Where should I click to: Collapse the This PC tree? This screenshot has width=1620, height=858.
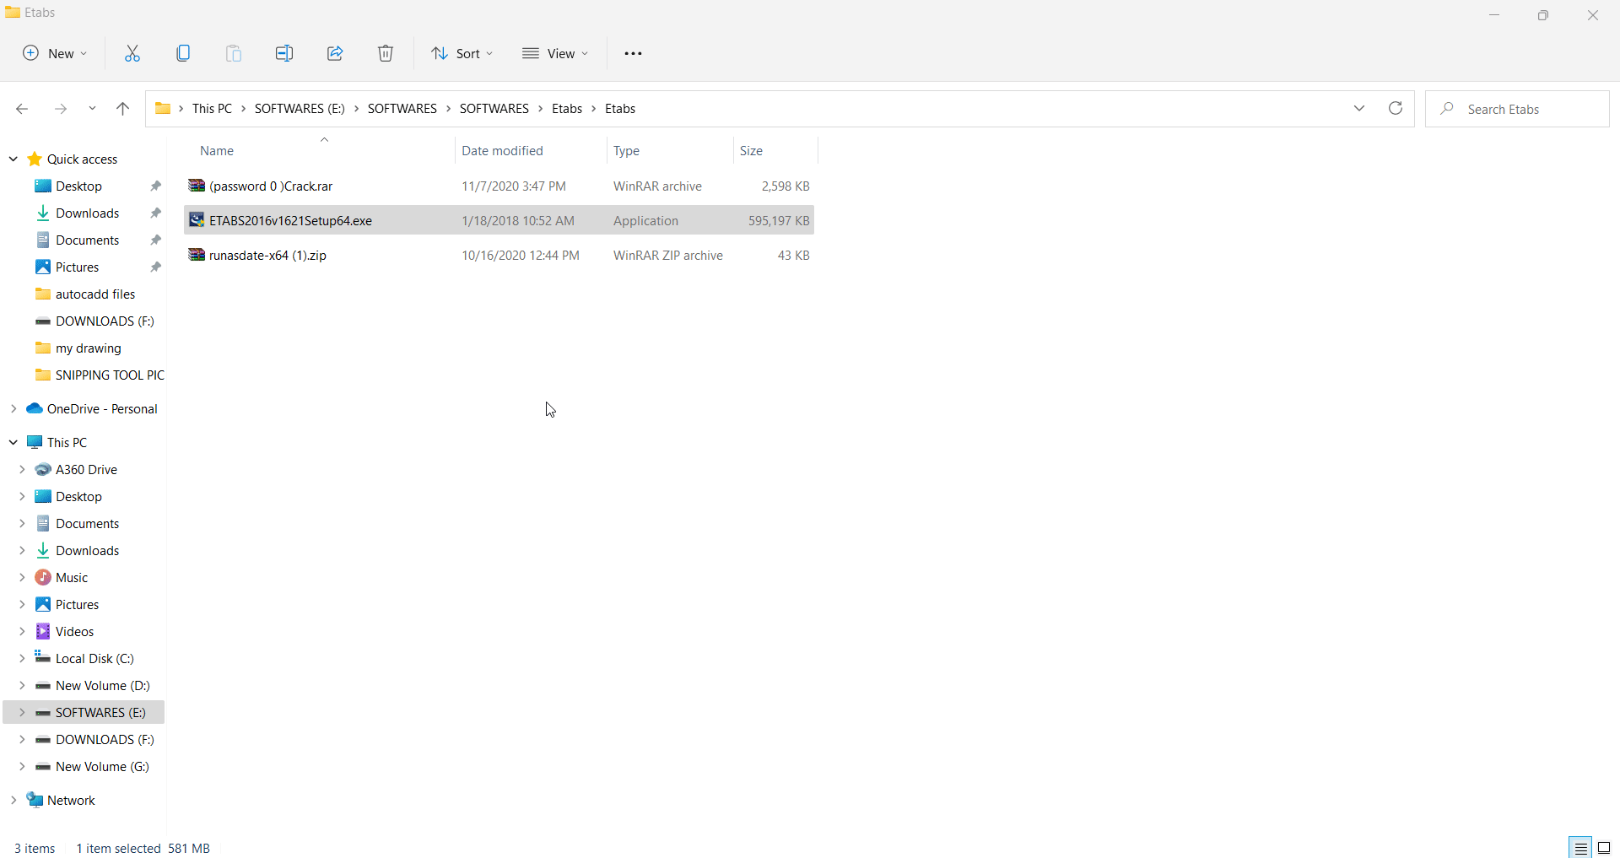click(x=13, y=442)
